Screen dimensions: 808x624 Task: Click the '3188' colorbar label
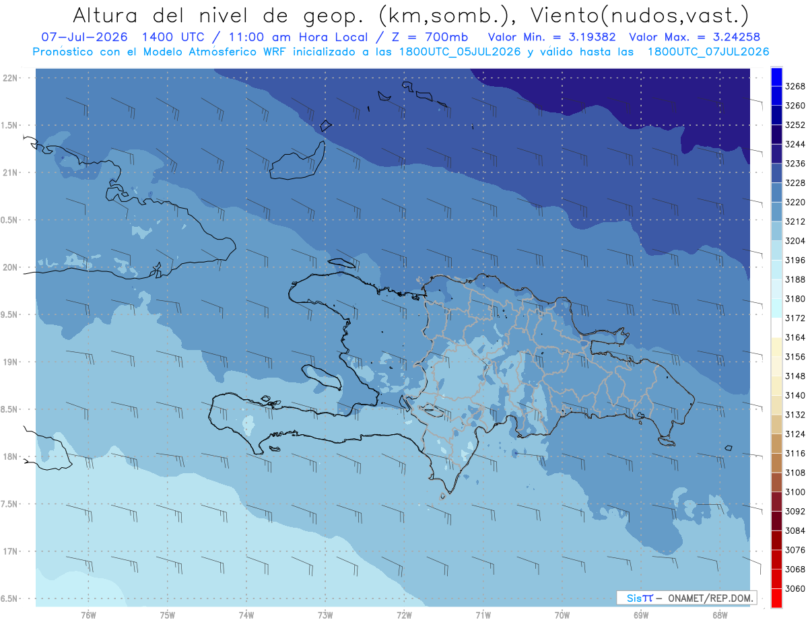[x=795, y=279]
